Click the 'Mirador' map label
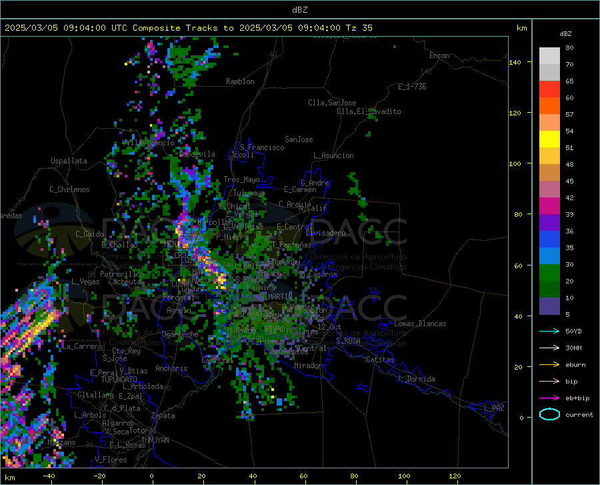The width and height of the screenshot is (600, 485). [x=308, y=366]
